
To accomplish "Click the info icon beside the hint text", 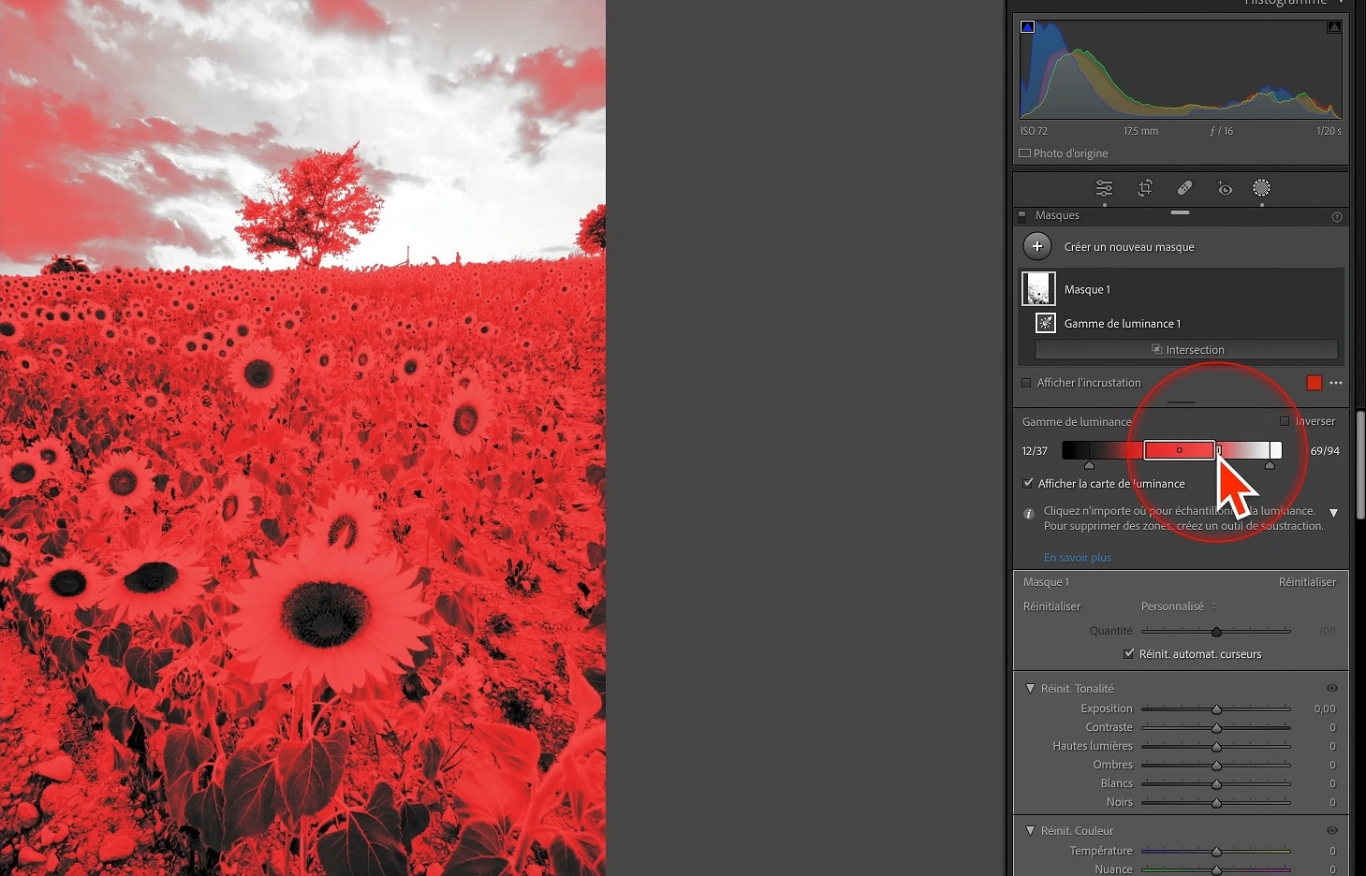I will [1028, 513].
